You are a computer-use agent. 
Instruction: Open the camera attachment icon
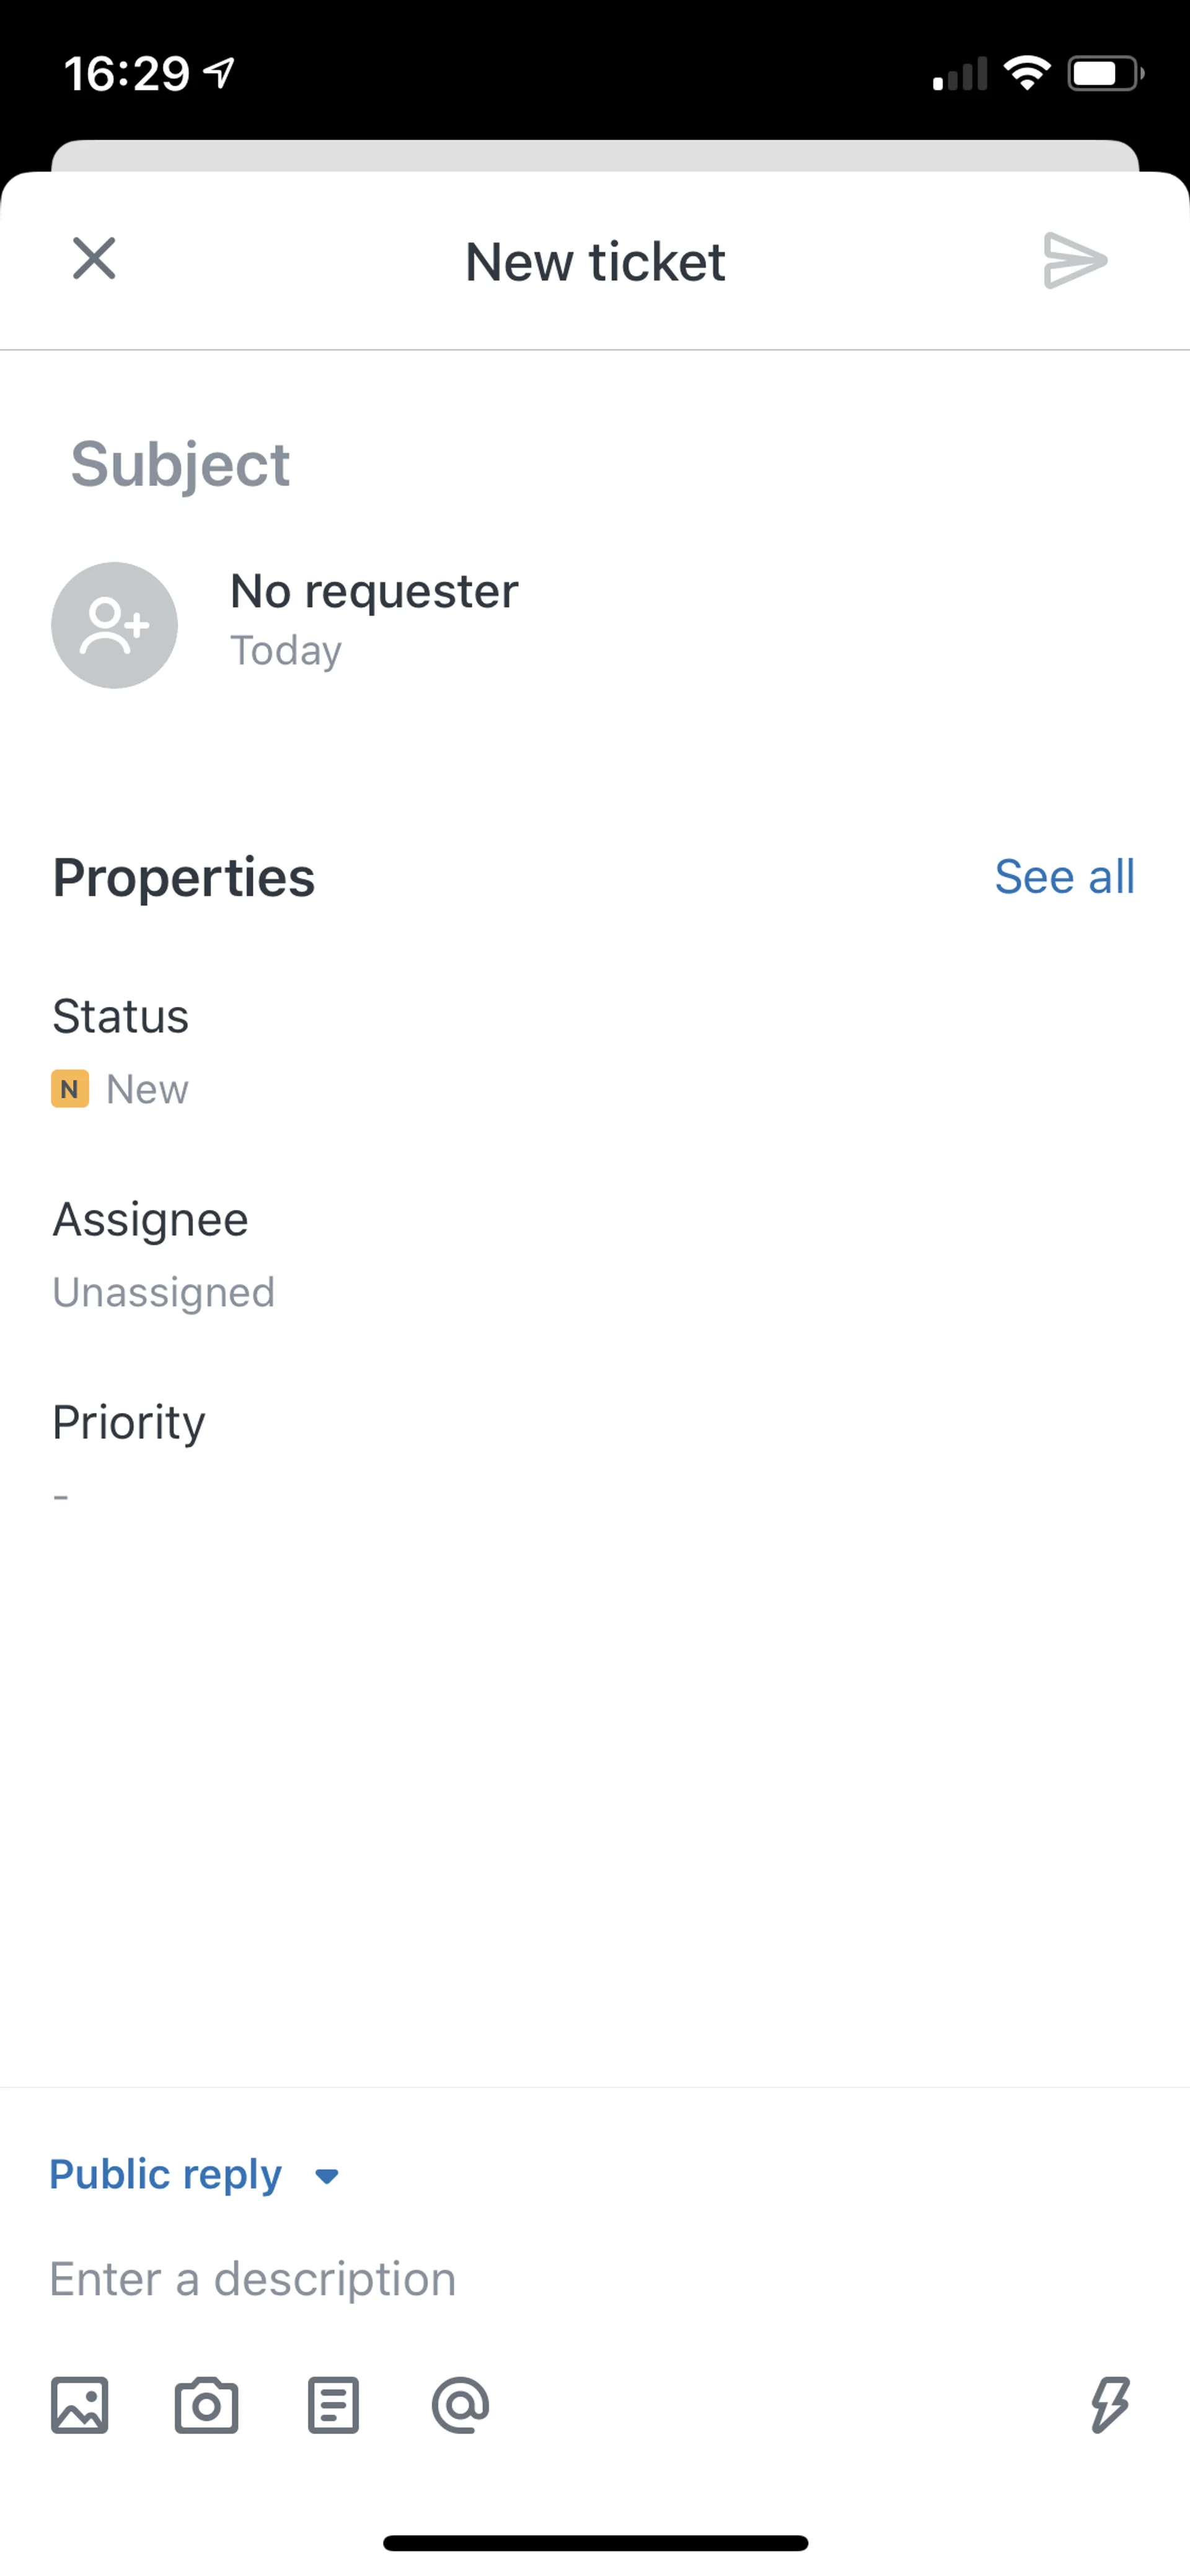[x=207, y=2405]
